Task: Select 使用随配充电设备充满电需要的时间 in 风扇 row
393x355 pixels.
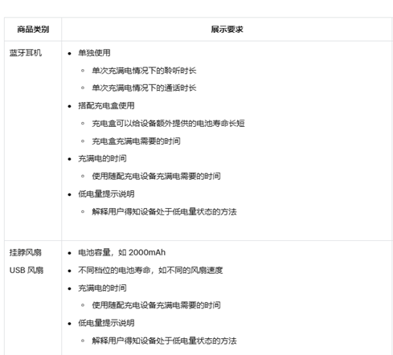Action: (x=156, y=305)
